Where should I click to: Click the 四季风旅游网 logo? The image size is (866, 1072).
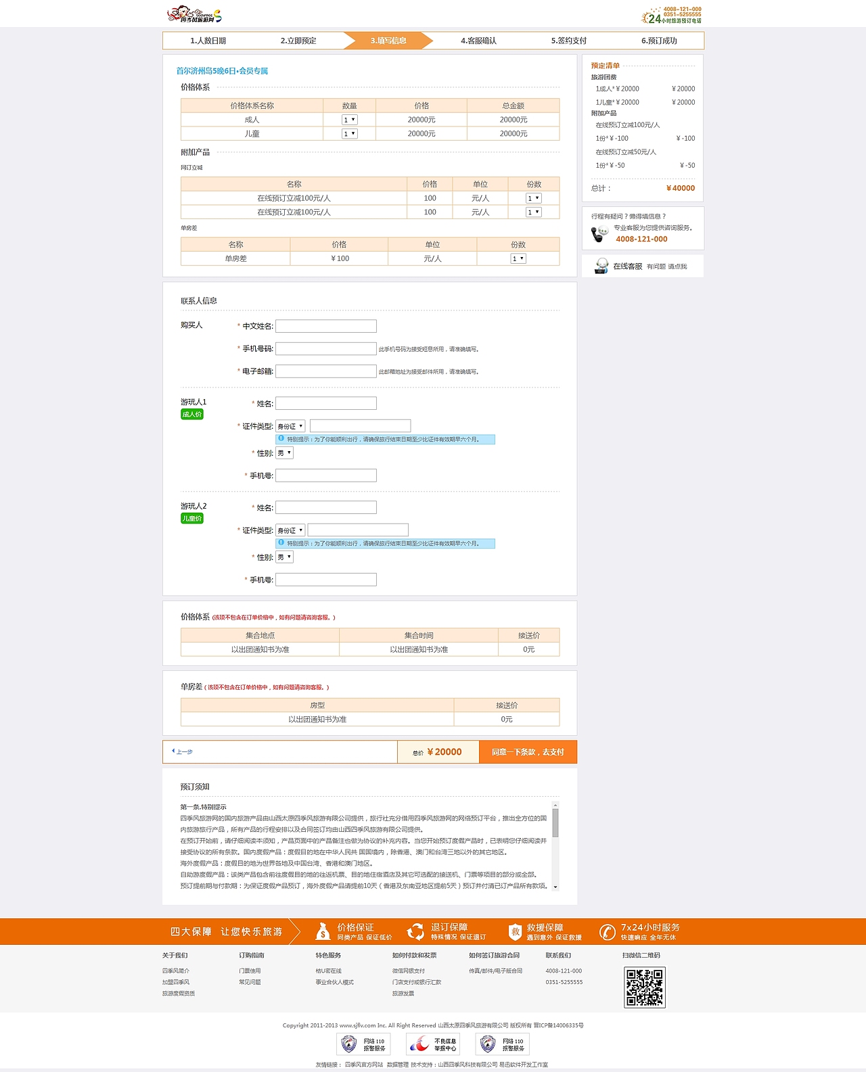click(x=194, y=14)
